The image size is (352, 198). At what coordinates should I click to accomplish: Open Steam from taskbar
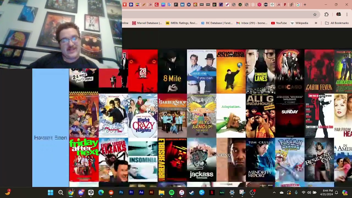(x=192, y=193)
